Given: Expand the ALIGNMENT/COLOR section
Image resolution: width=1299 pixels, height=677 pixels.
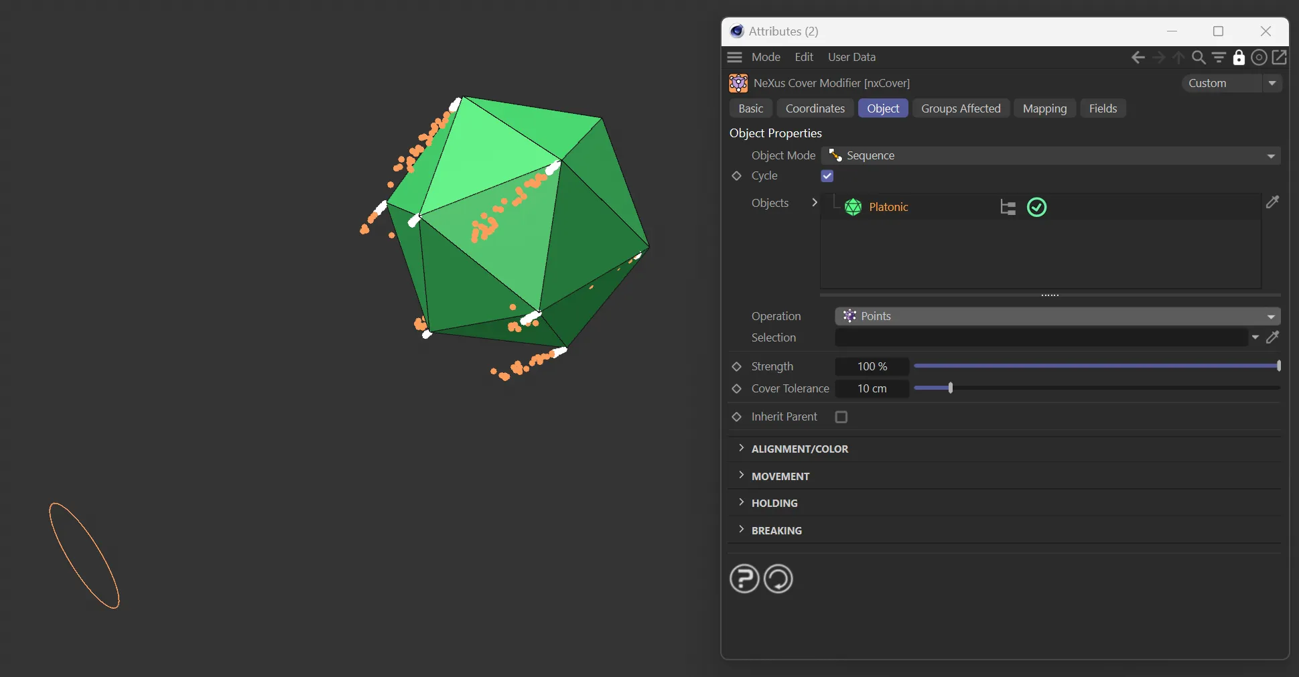Looking at the screenshot, I should coord(799,449).
